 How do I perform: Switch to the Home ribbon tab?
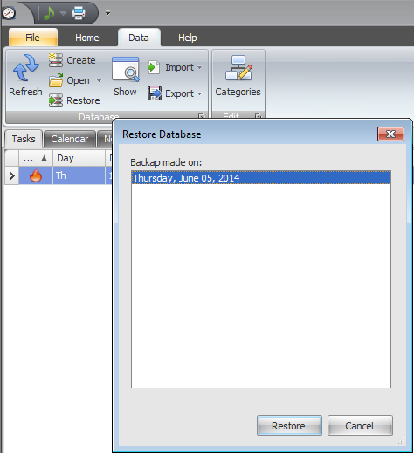coord(87,38)
